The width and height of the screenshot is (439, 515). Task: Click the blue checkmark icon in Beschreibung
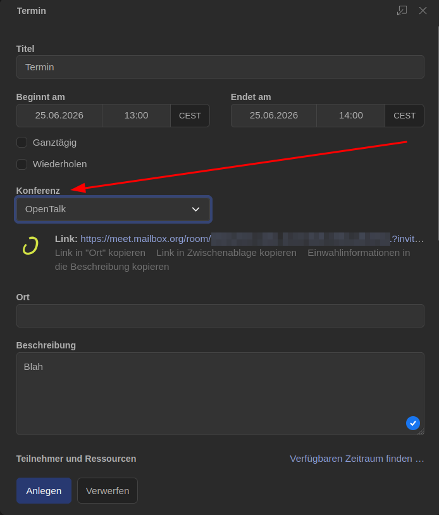(x=413, y=423)
